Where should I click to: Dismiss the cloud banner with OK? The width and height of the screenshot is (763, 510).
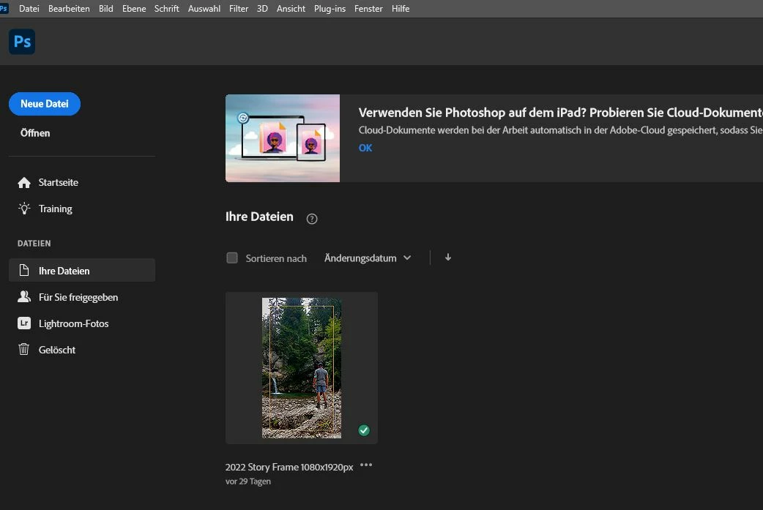point(365,148)
